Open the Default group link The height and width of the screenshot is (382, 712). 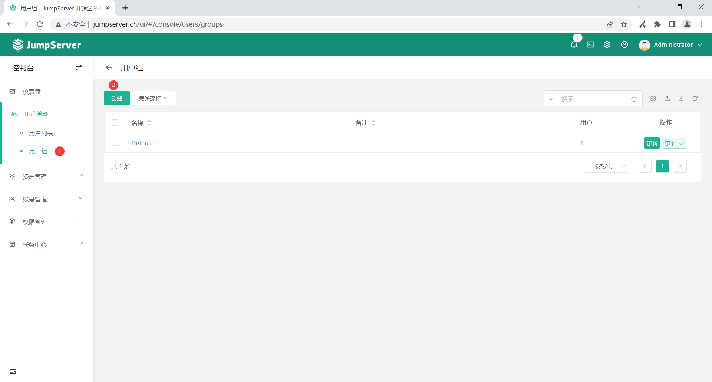(142, 143)
